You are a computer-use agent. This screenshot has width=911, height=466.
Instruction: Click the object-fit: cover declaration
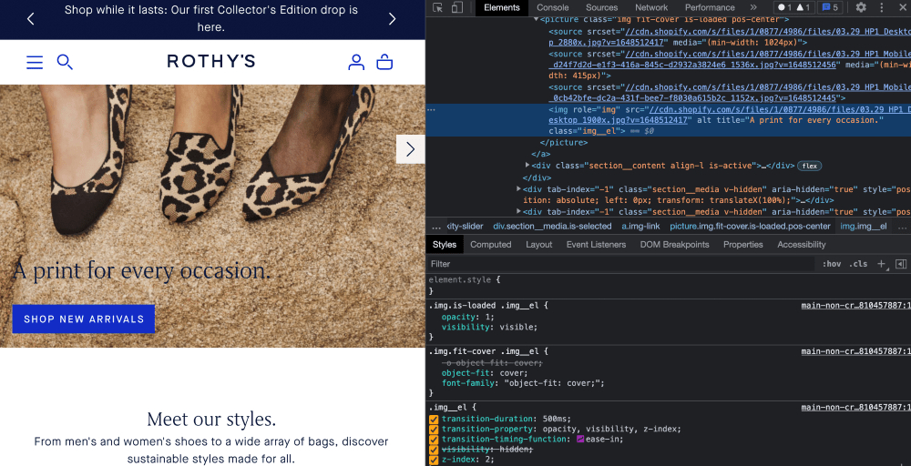point(485,373)
